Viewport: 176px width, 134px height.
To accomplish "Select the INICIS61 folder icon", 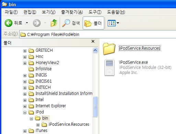I will (31, 81).
